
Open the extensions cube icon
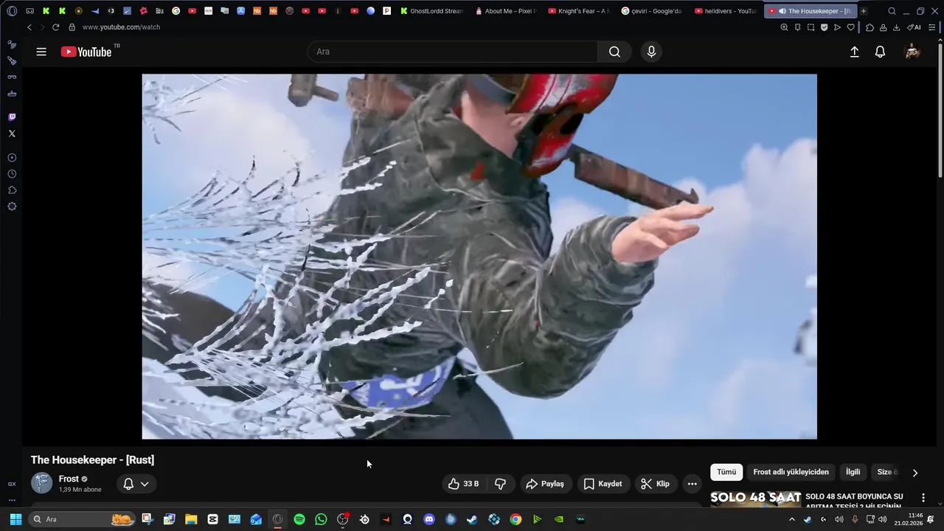[x=870, y=27]
